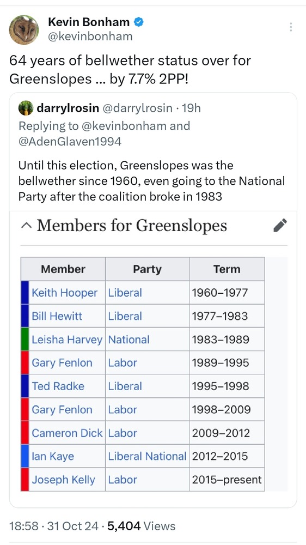Open the three-dot more options menu
Viewport: 306px width, 545px height.
pyautogui.click(x=291, y=27)
